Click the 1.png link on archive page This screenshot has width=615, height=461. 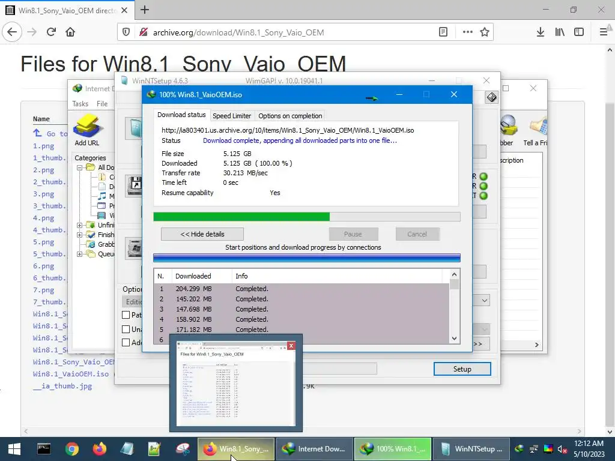(43, 146)
